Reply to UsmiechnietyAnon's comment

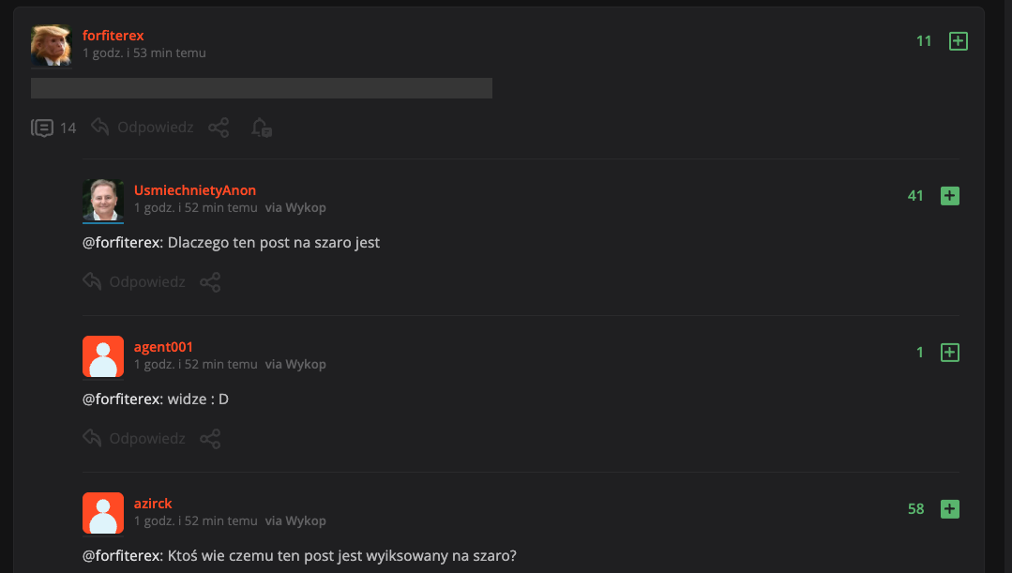tap(134, 281)
